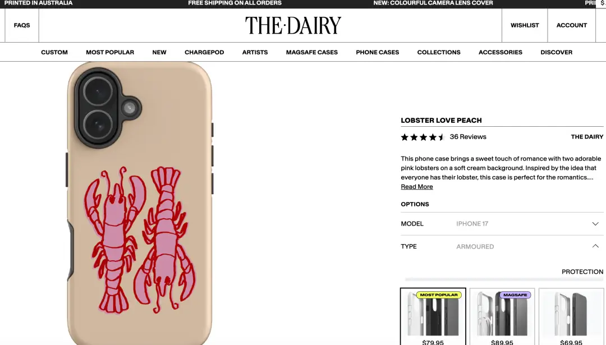
Task: Open the Custom menu item
Action: pos(54,52)
